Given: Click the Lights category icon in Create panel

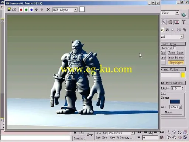Looking at the screenshot, I should (162, 30).
